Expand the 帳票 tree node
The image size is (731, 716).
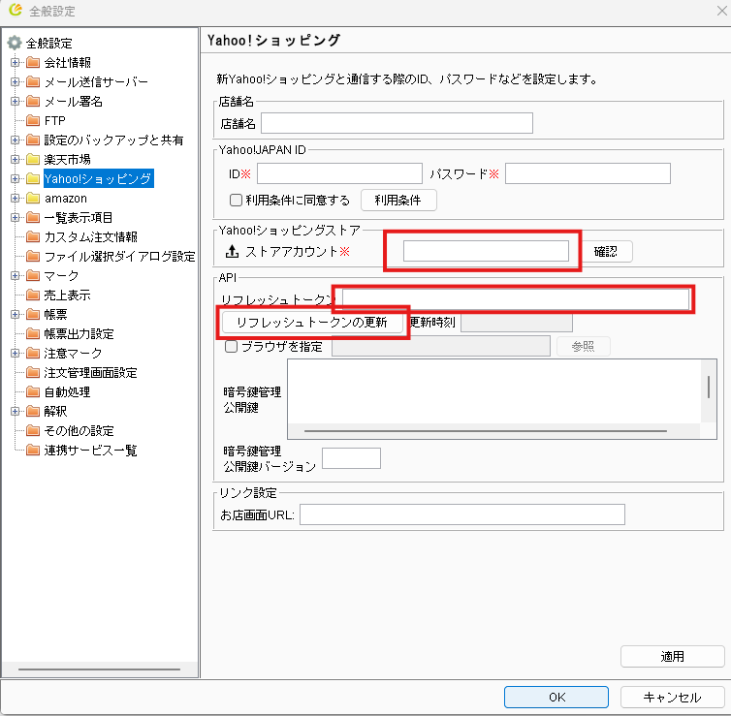click(x=16, y=314)
